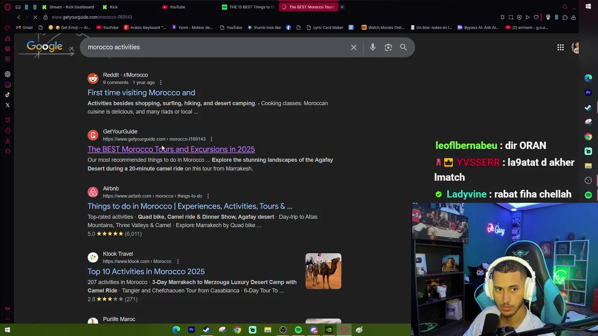This screenshot has height=336, width=598.
Task: Open Steam from the taskbar
Action: click(x=206, y=330)
